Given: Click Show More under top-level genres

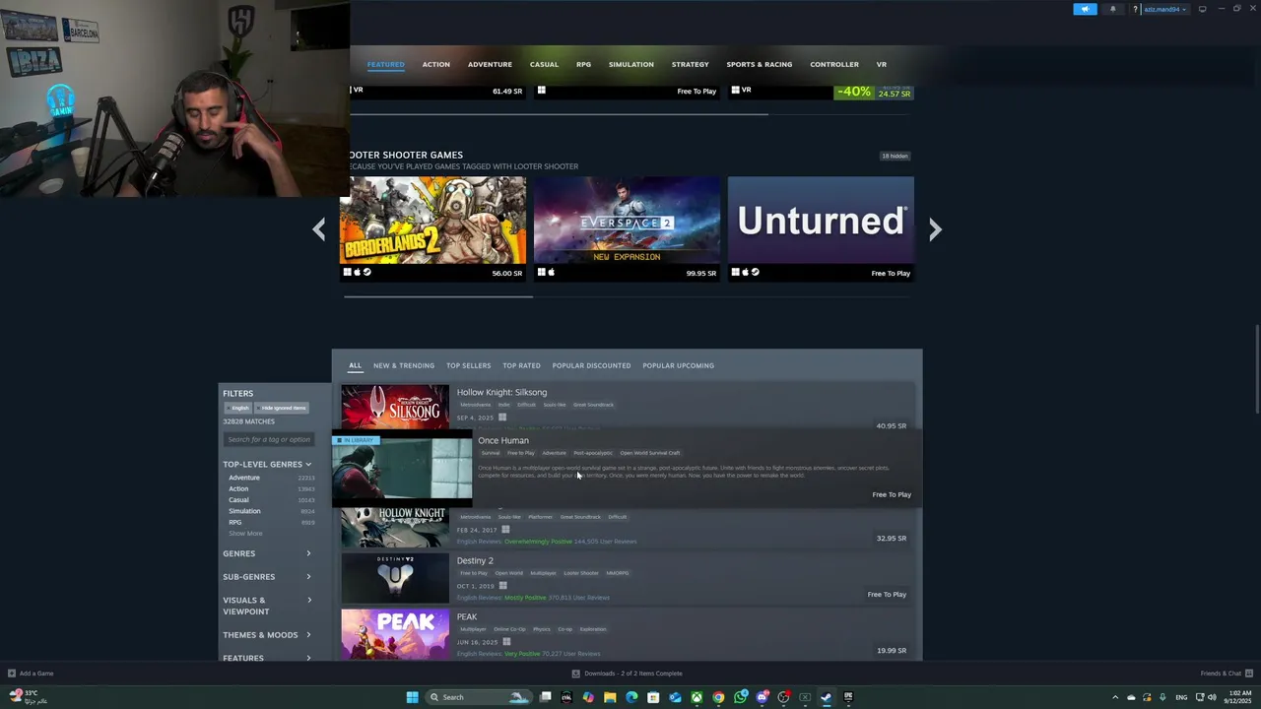Looking at the screenshot, I should click(x=245, y=534).
